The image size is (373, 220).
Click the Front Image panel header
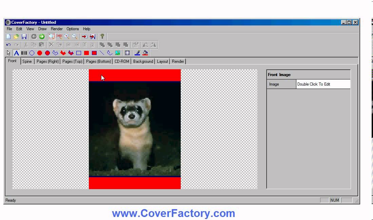[309, 75]
